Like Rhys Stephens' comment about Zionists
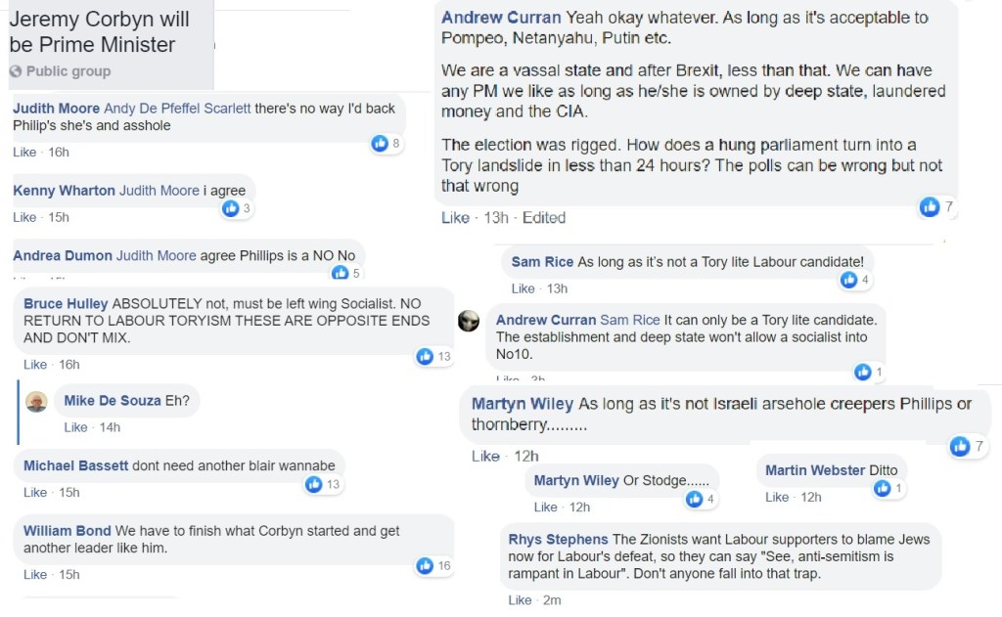This screenshot has width=1002, height=617. tap(521, 599)
